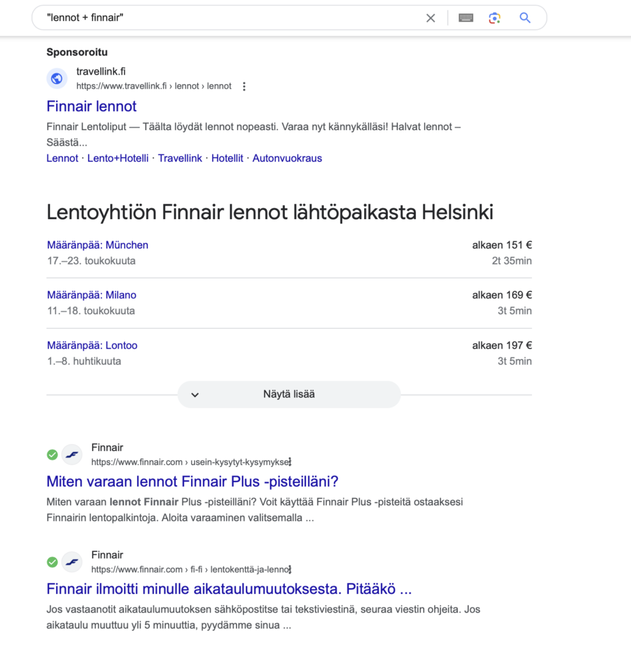Open the on-screen keyboard icon

466,18
